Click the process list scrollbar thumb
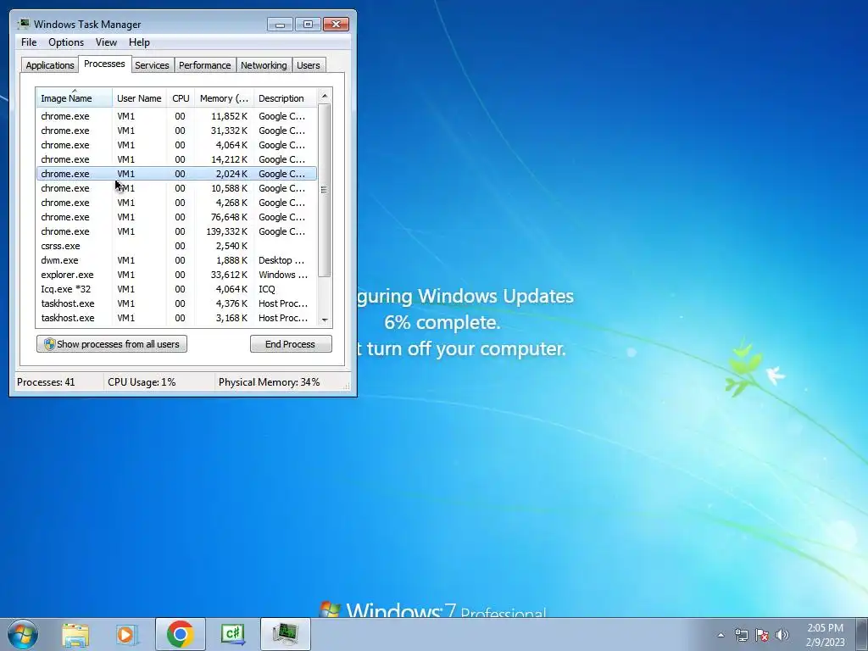This screenshot has width=868, height=651. tap(325, 190)
